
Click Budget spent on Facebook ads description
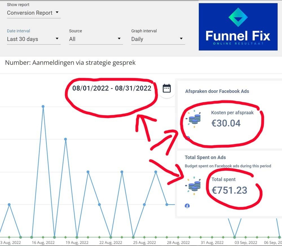tap(228, 166)
